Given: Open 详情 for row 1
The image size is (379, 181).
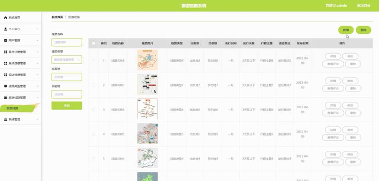Looking at the screenshot, I should pos(333,56).
